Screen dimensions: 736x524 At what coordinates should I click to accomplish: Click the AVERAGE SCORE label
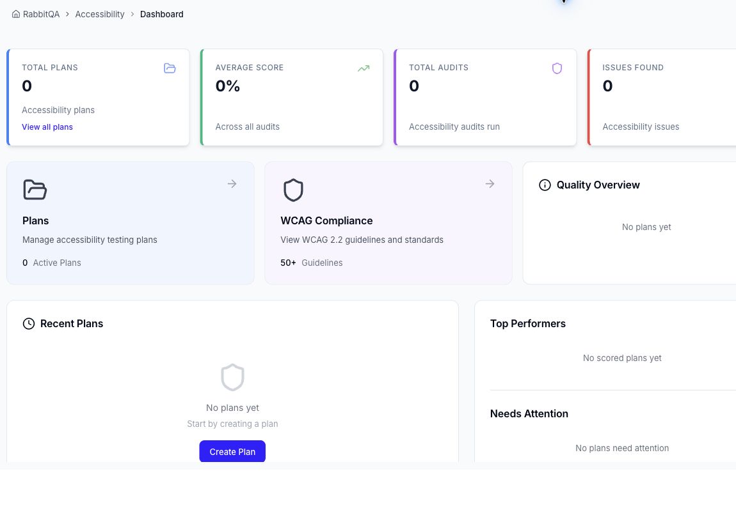click(249, 68)
